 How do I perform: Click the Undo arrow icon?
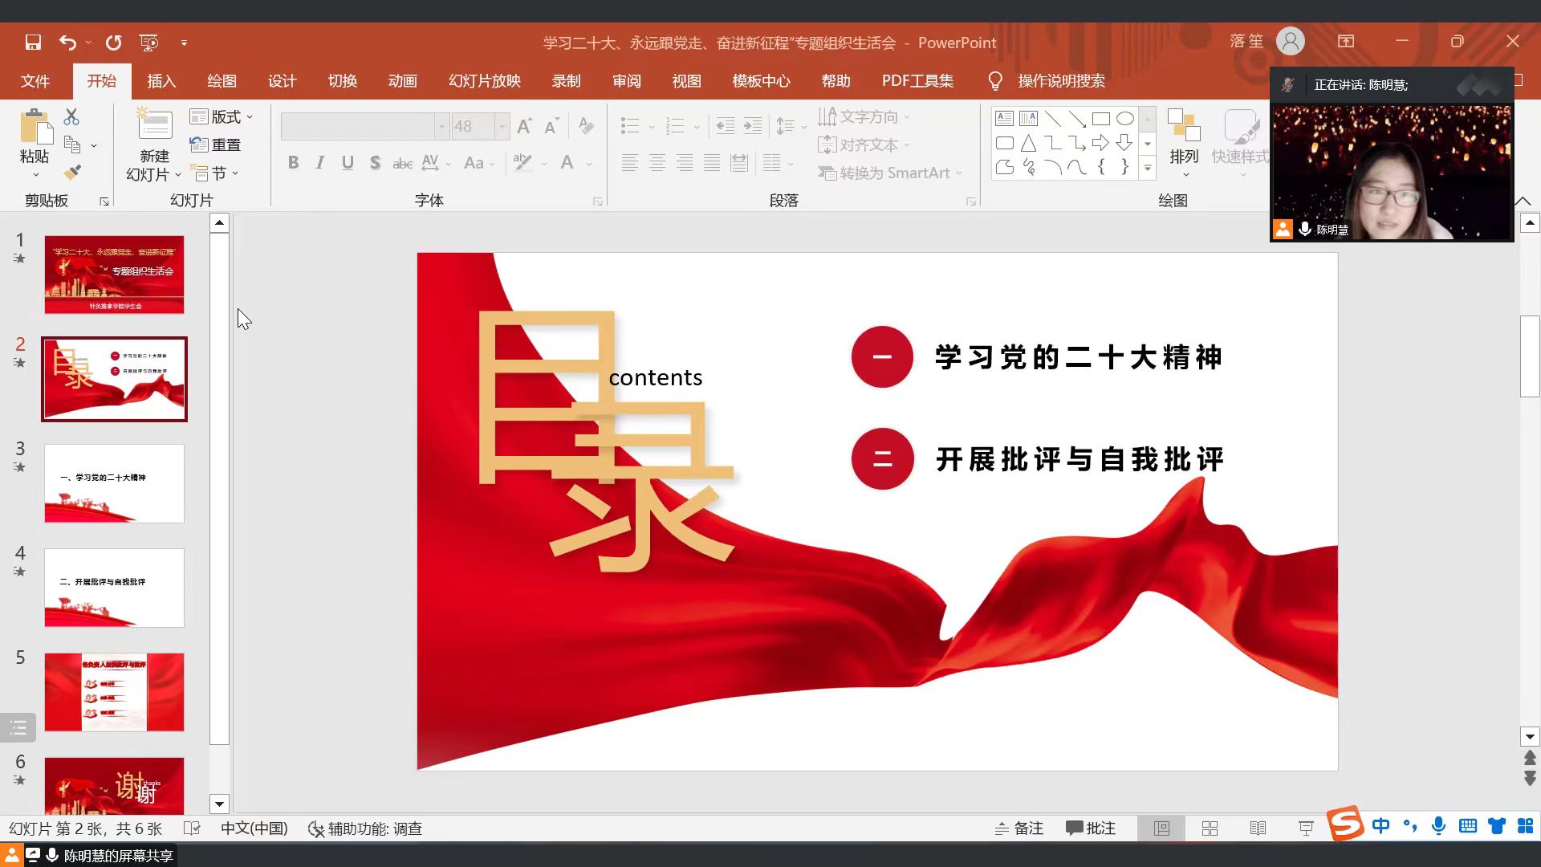[x=68, y=43]
